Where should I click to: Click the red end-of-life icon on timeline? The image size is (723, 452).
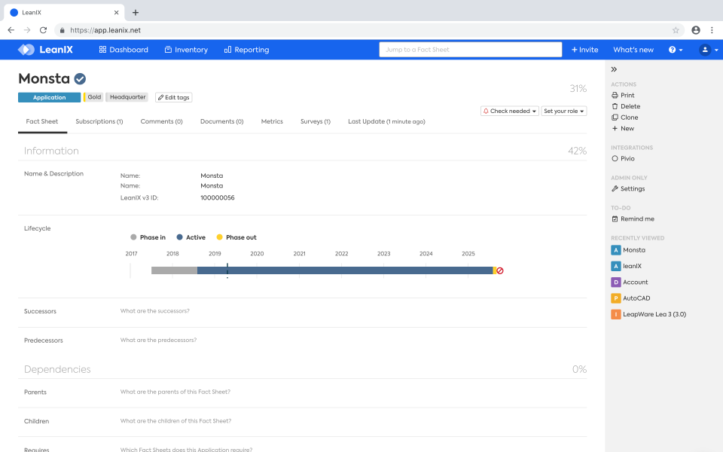(x=500, y=270)
